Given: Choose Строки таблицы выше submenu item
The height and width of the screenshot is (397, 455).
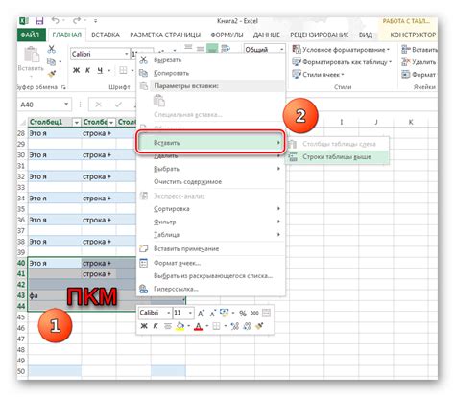Looking at the screenshot, I should pyautogui.click(x=338, y=157).
